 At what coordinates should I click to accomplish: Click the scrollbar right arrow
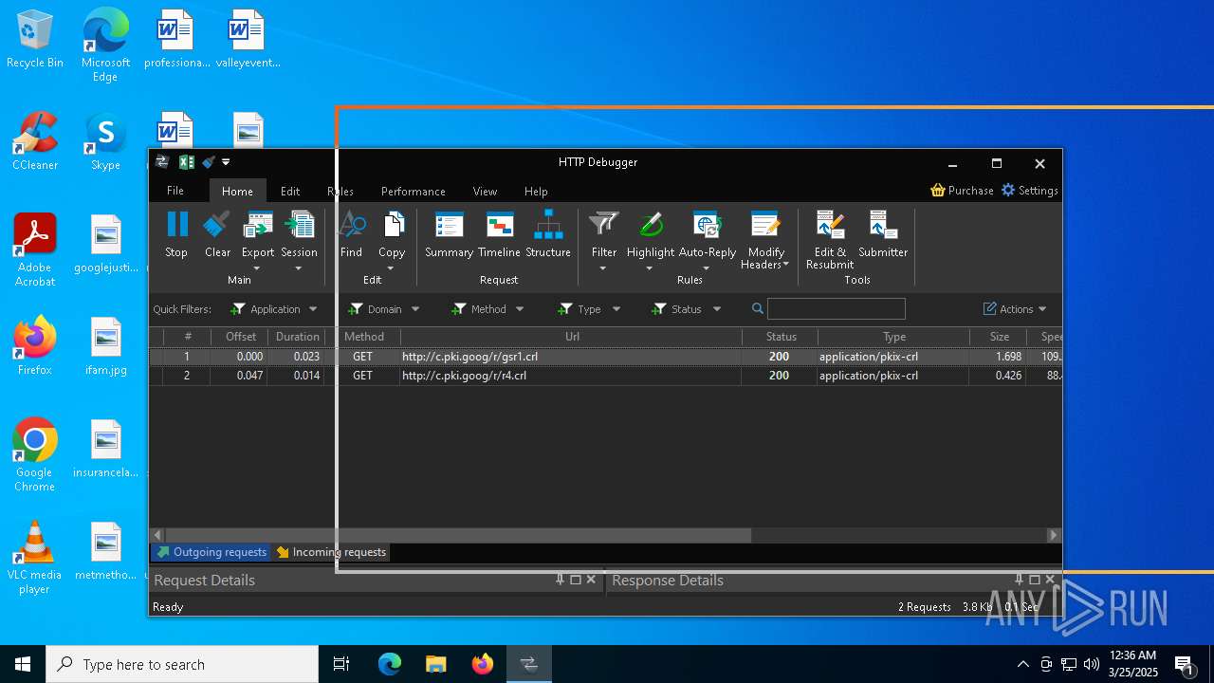point(1053,535)
